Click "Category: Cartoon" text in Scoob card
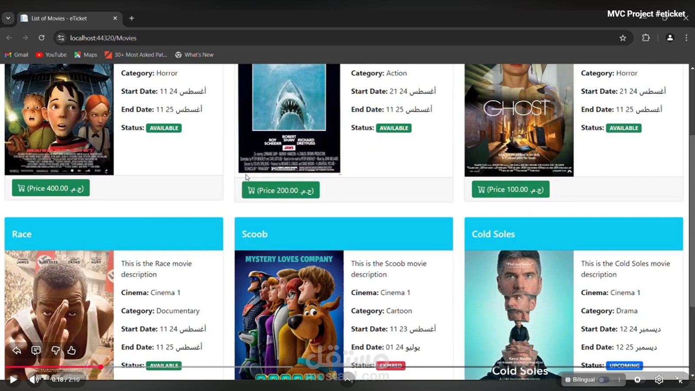 coord(381,311)
